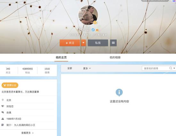The image size is (176, 136).
Task: Click the blue male gender icon
Action: click(x=93, y=30)
